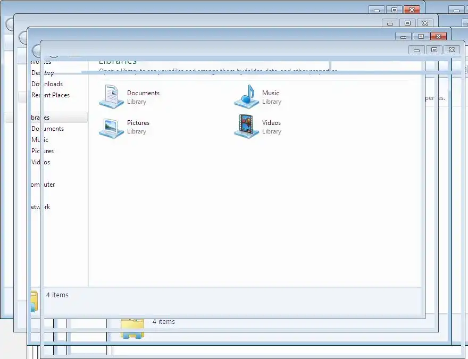This screenshot has height=359, width=468.
Task: Choose Music under Libraries in sidebar
Action: tap(40, 140)
